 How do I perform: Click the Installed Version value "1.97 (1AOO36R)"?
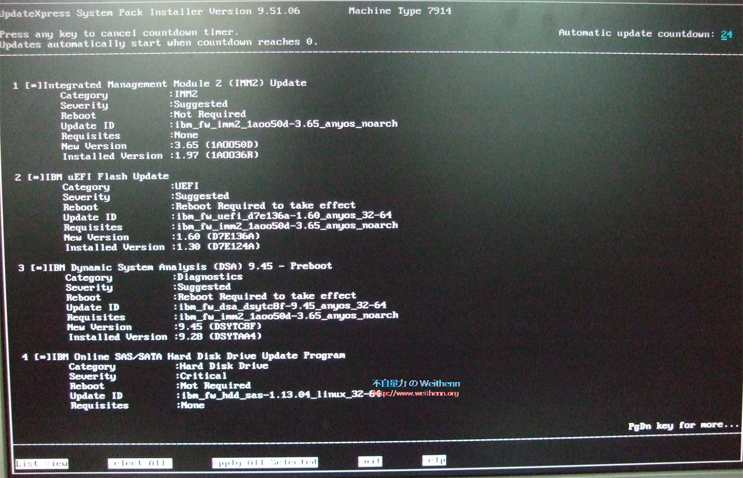[216, 155]
